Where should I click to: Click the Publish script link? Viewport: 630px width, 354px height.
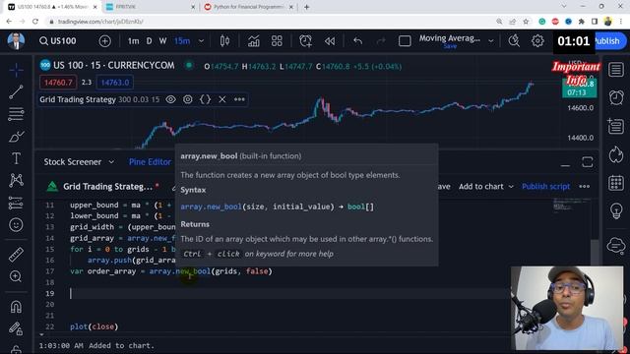[545, 187]
